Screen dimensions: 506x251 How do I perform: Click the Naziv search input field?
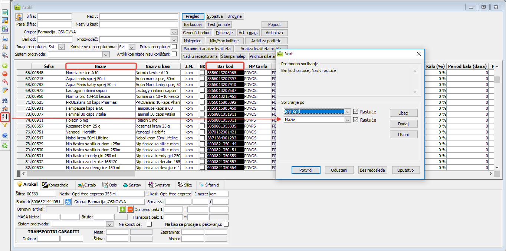click(138, 16)
